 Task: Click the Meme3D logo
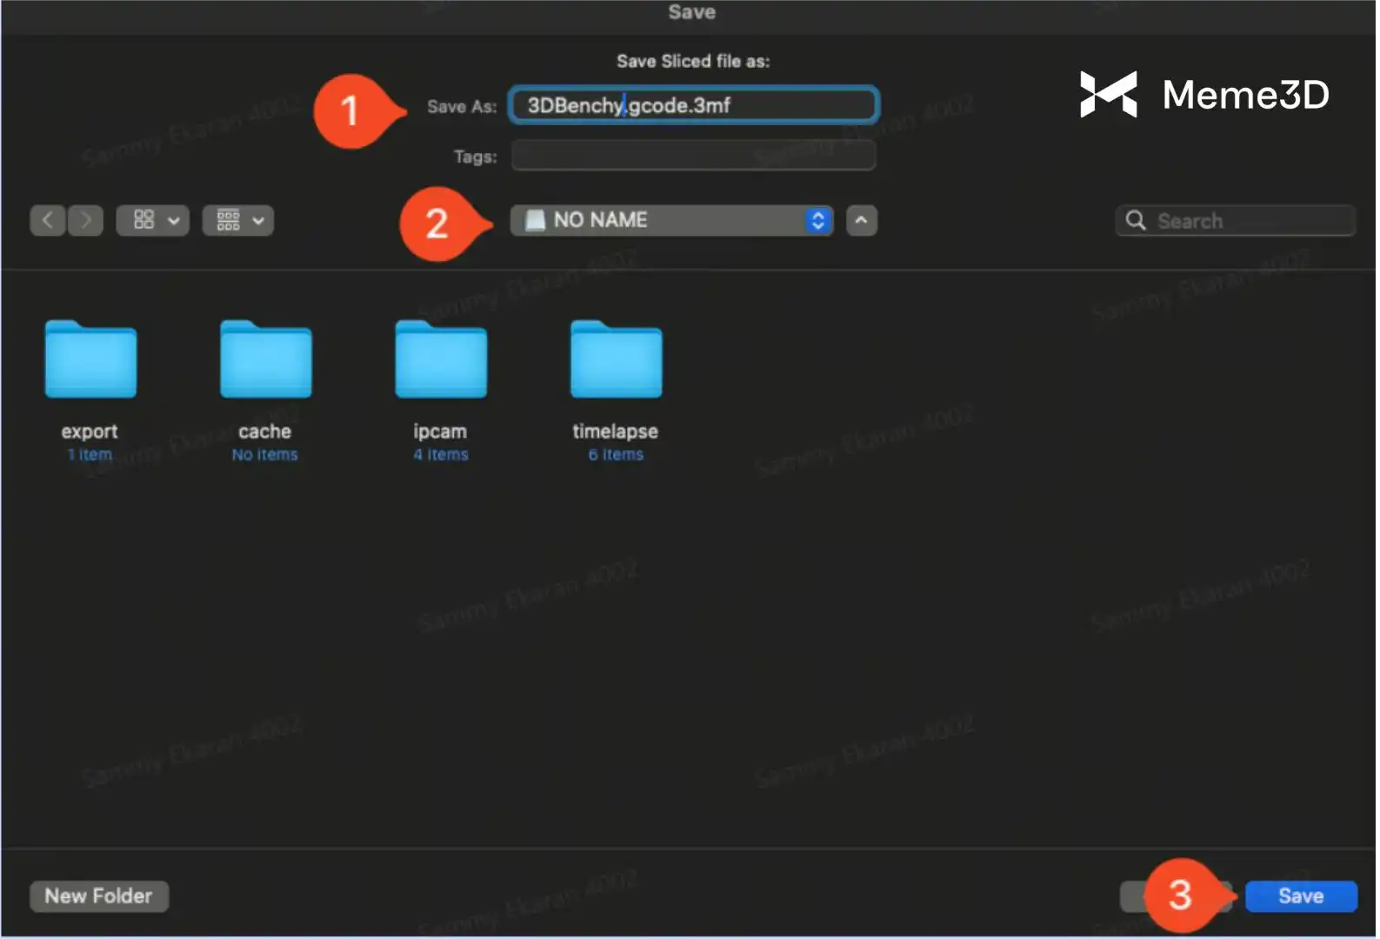[x=1203, y=94]
